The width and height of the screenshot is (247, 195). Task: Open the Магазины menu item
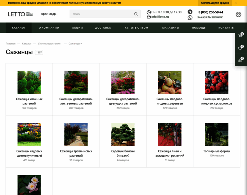(x=170, y=28)
